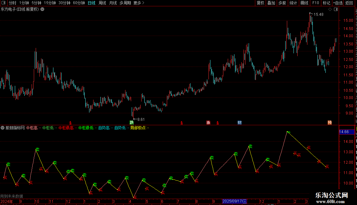Open the 统计 statistics tool
This screenshot has height=205, width=357.
(293, 3)
